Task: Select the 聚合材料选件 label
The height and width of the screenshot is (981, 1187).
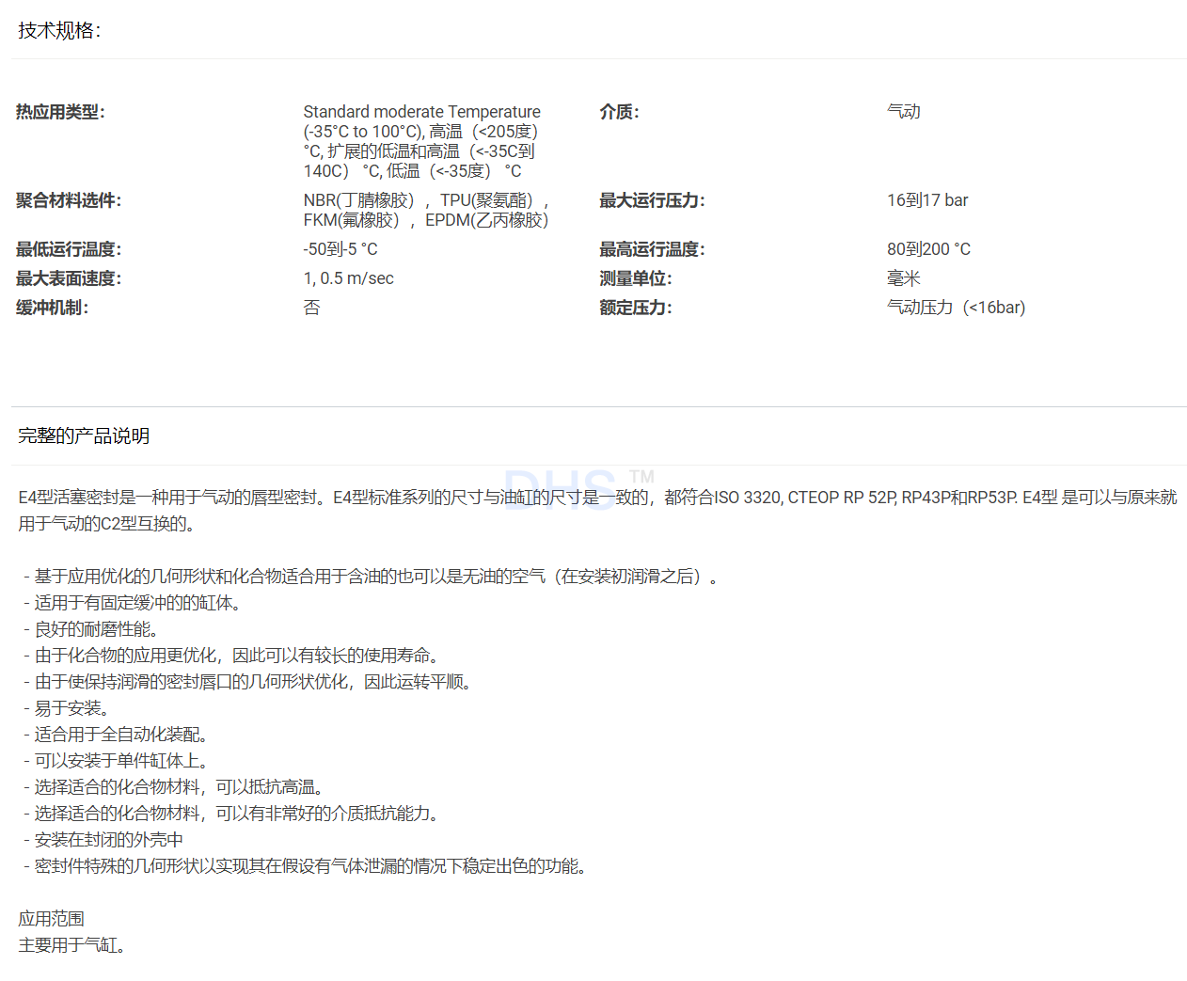Action: (69, 200)
